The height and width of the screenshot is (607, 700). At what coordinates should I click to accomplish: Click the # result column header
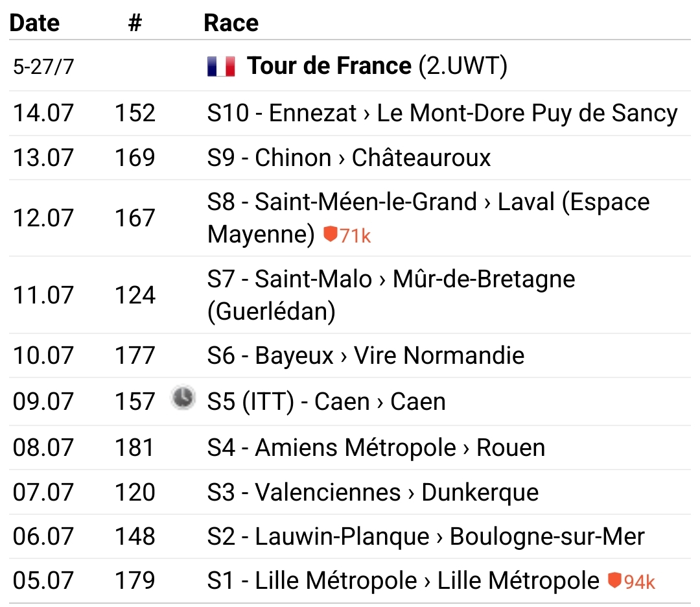click(134, 23)
